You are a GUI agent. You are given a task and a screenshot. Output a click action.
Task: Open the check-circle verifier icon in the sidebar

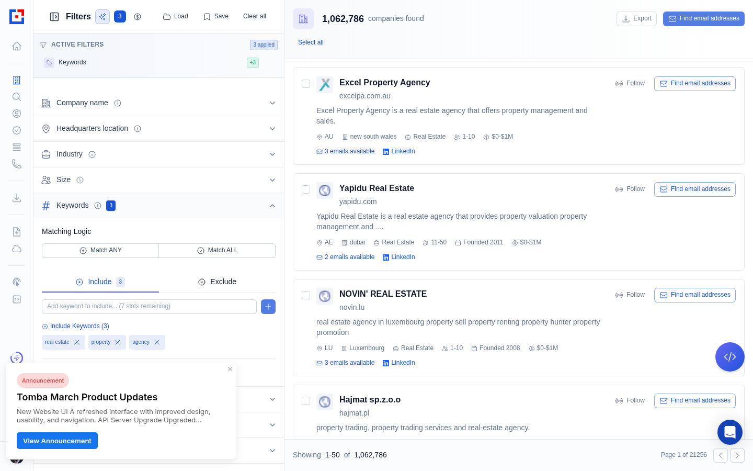[x=17, y=130]
